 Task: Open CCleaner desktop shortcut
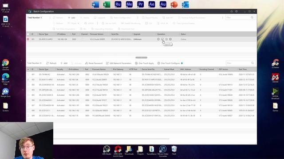tap(275, 64)
